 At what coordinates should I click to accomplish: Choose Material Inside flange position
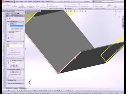11,72
